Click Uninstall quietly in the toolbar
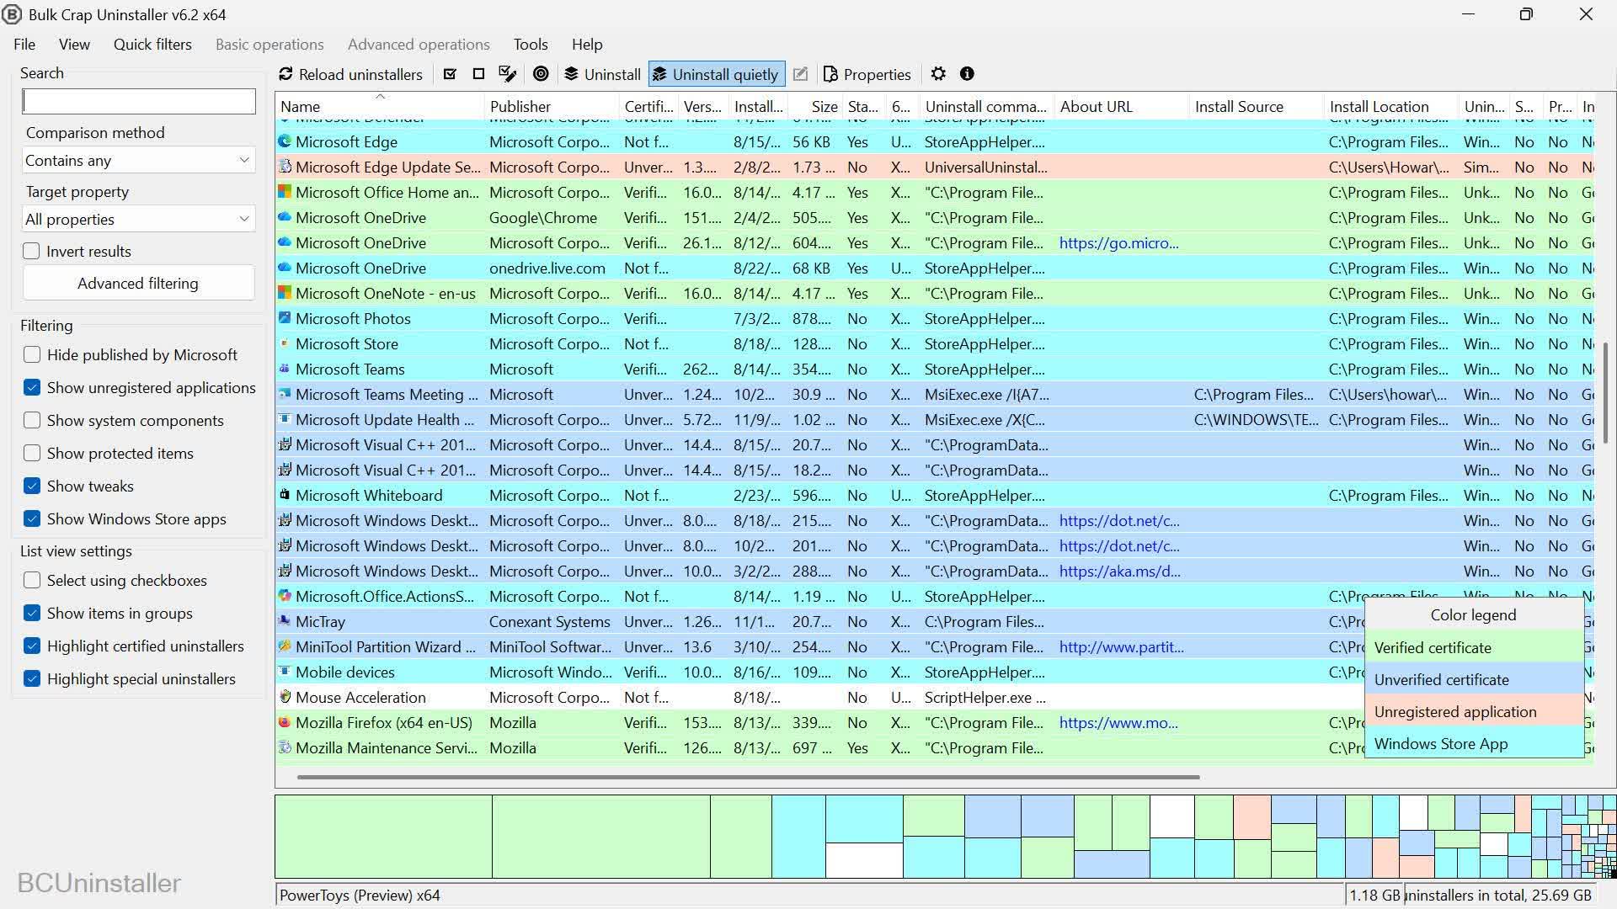Image resolution: width=1617 pixels, height=909 pixels. pyautogui.click(x=717, y=74)
